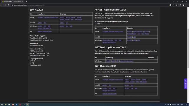Open SDK Windows winget instructions
This screenshot has width=189, height=106.
pos(44,28)
